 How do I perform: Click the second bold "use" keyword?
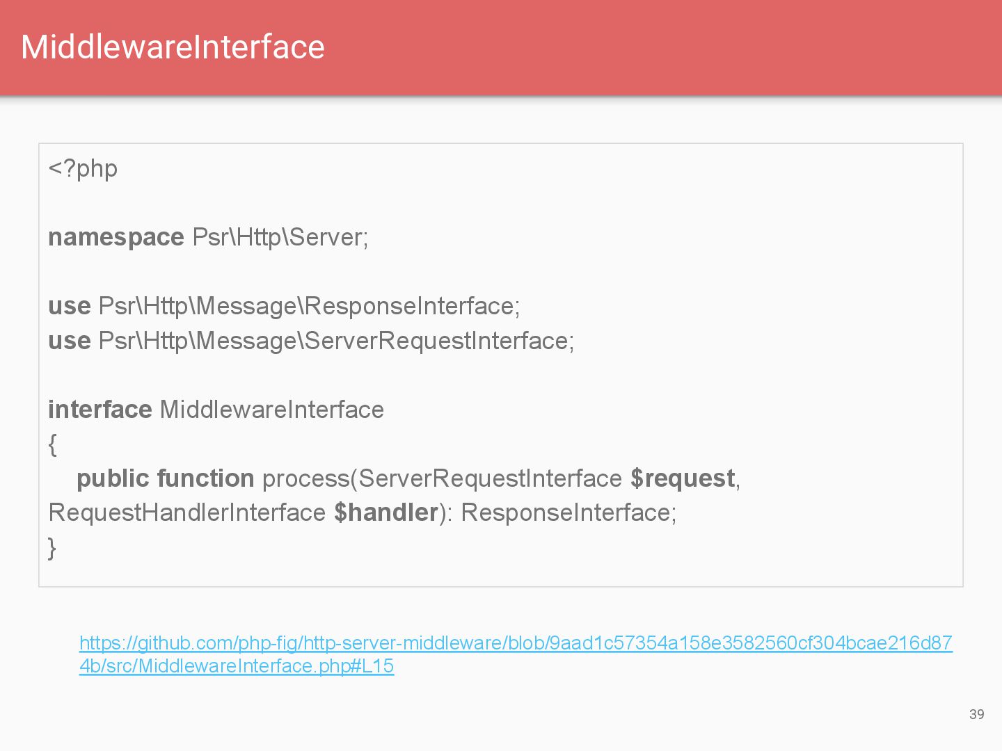click(70, 341)
